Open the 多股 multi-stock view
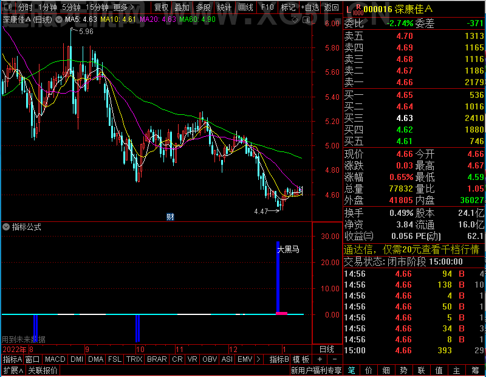This screenshot has width=486, height=377. [203, 7]
